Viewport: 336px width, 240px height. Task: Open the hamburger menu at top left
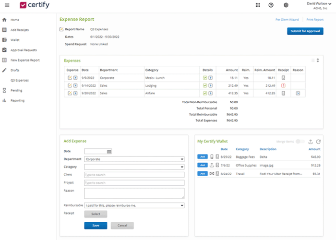pos(7,5)
